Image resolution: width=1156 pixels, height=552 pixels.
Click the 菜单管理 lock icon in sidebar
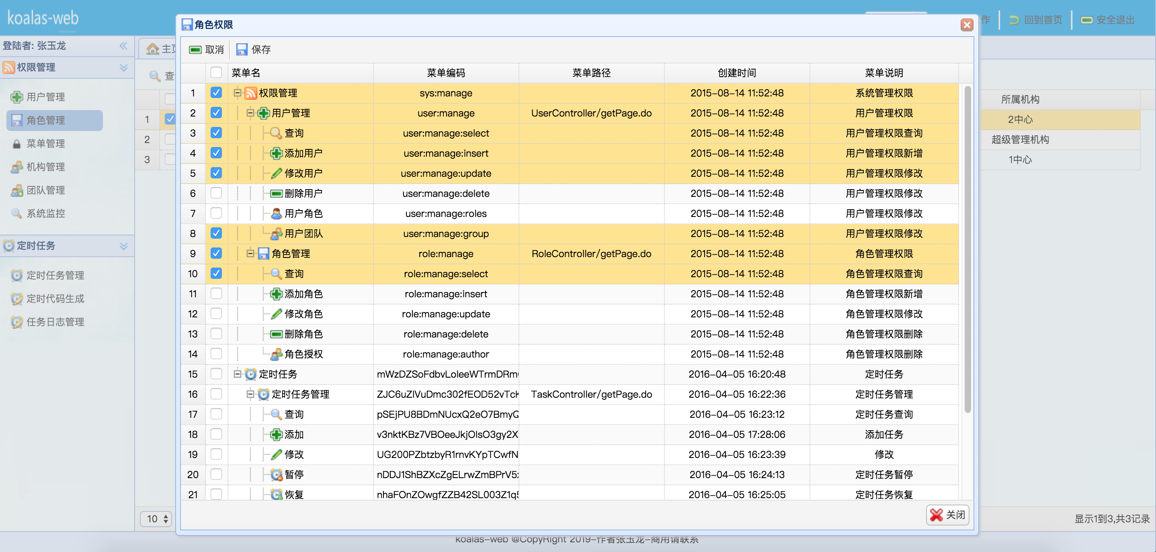pyautogui.click(x=16, y=143)
